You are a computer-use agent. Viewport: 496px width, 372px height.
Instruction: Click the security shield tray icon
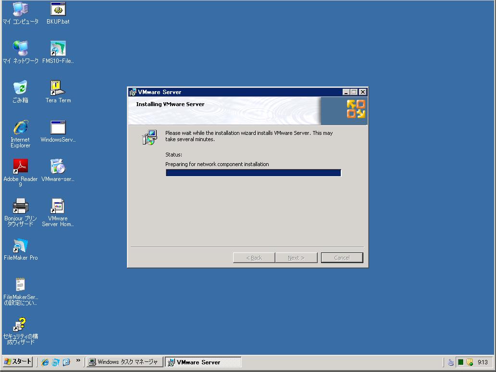coord(470,362)
